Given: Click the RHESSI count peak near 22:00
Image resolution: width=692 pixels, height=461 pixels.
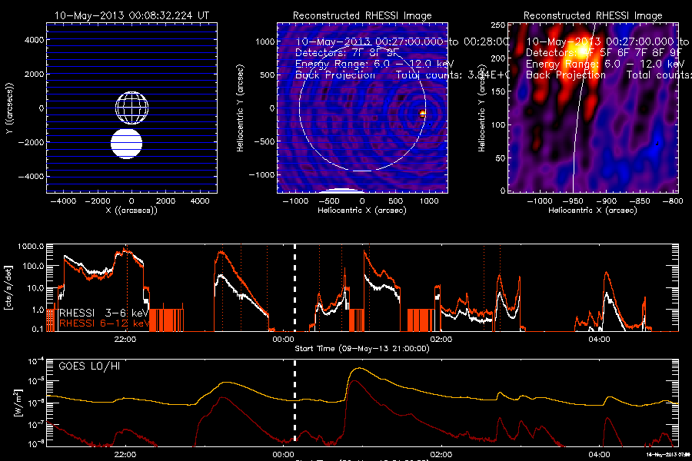Looking at the screenshot, I should coord(125,250).
